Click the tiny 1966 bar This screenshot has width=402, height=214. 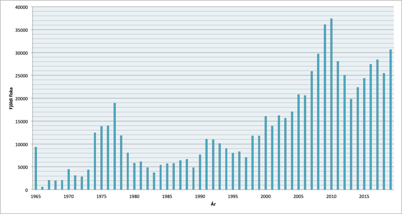tap(42, 189)
